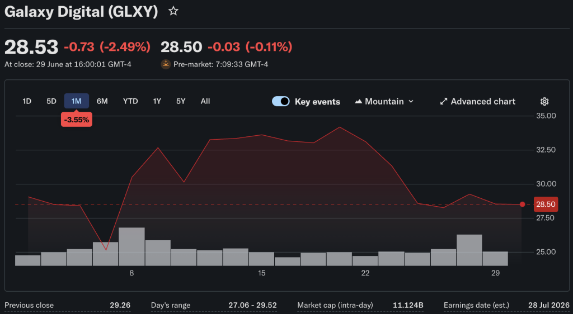The image size is (573, 314).
Task: Click the Previous close label
Action: click(29, 305)
